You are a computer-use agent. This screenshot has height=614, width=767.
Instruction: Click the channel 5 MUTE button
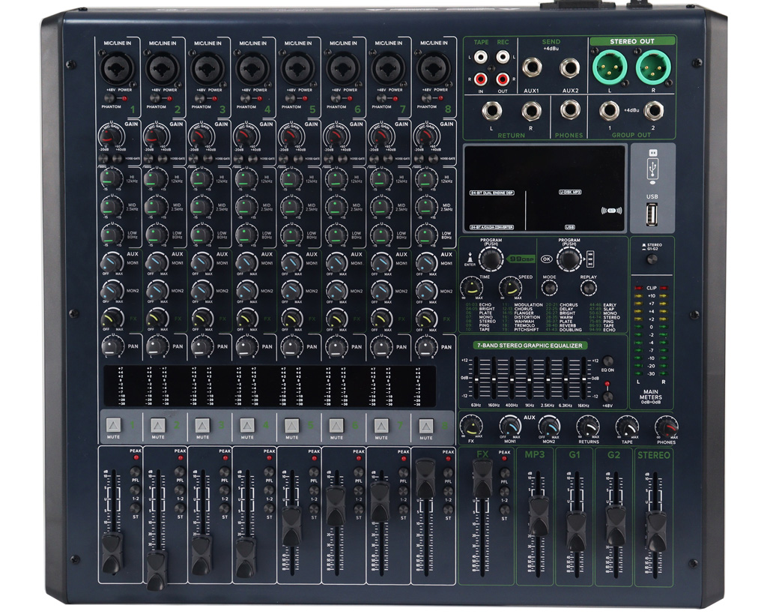coord(292,424)
